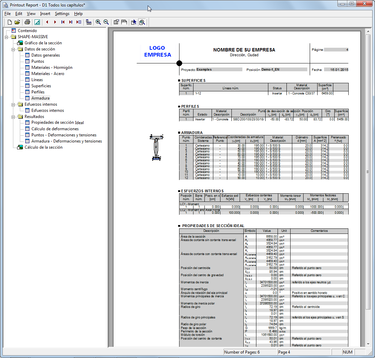Go to next page with right arrow
The height and width of the screenshot is (358, 375).
coord(55,22)
